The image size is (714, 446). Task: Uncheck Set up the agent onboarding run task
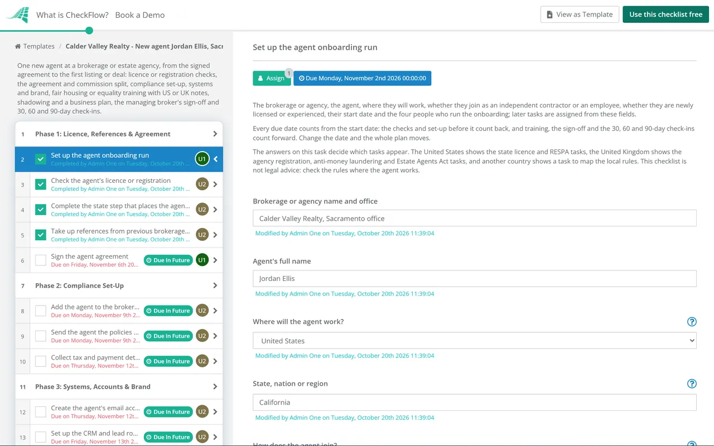41,159
